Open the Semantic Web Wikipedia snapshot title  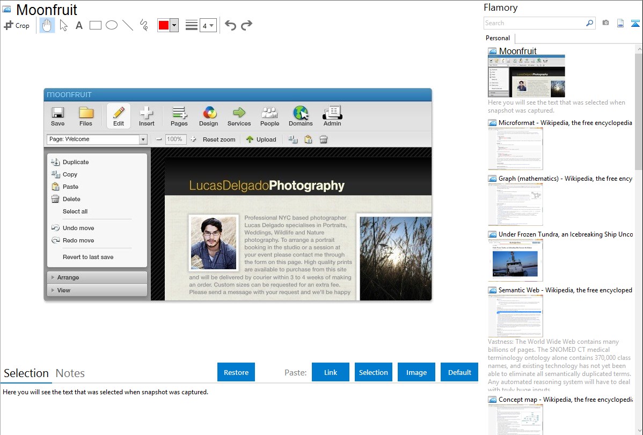[x=565, y=290]
